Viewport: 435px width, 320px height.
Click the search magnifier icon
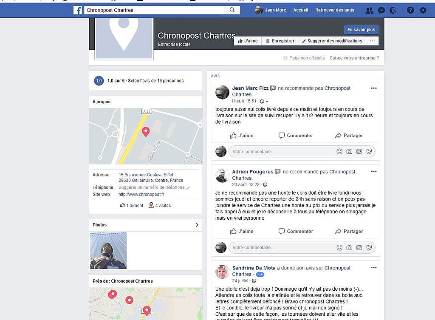[x=232, y=10]
